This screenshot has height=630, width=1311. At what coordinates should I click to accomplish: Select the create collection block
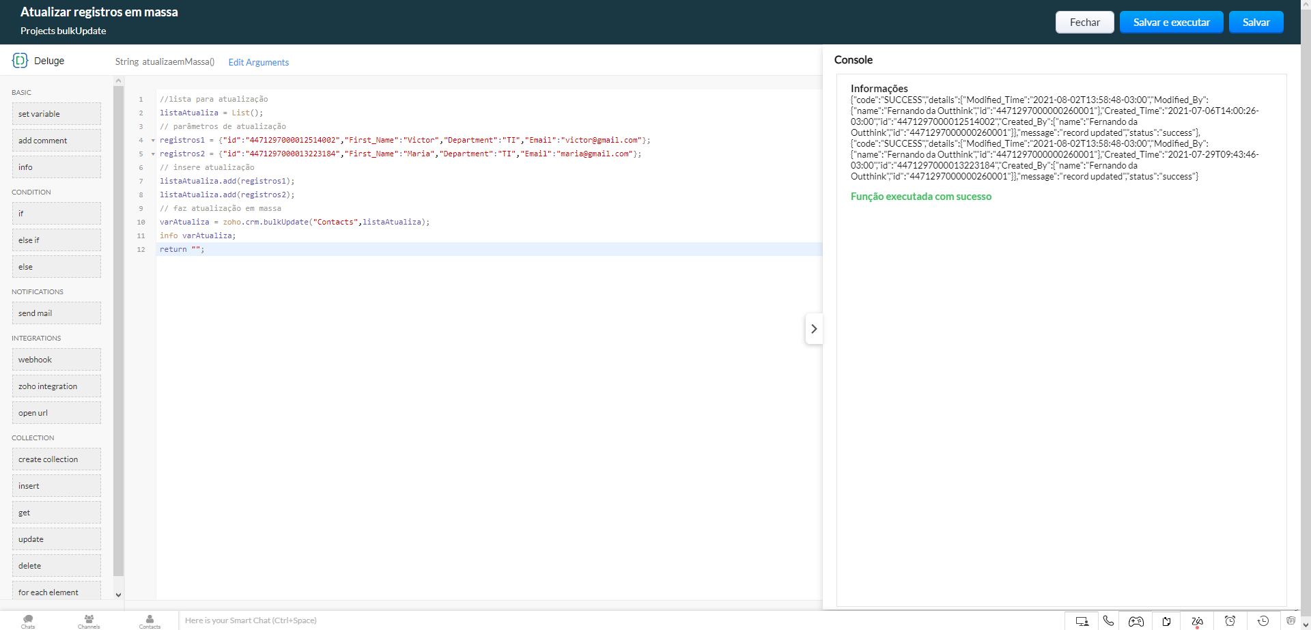click(56, 459)
